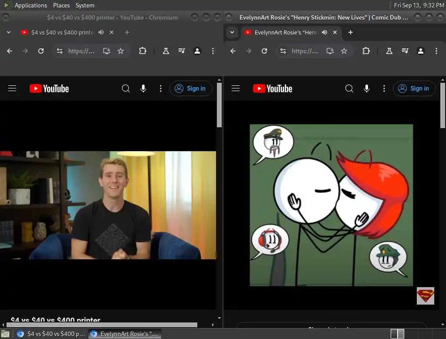Open media controls in left printer window

(x=182, y=51)
